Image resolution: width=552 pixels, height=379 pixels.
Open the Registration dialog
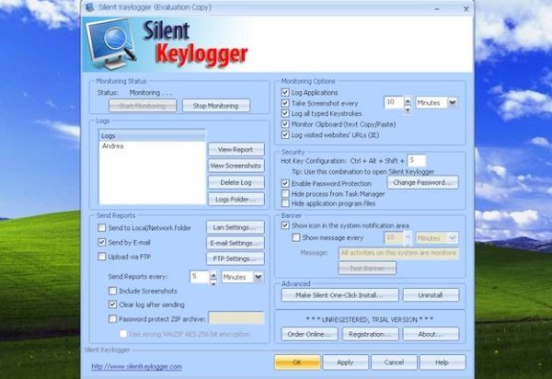tap(369, 334)
